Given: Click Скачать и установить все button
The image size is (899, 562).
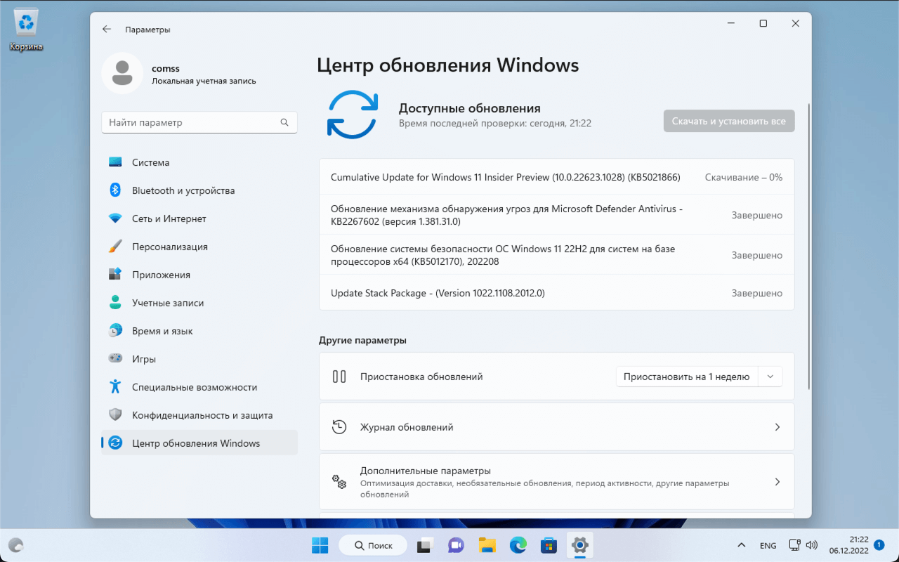Looking at the screenshot, I should (x=729, y=121).
